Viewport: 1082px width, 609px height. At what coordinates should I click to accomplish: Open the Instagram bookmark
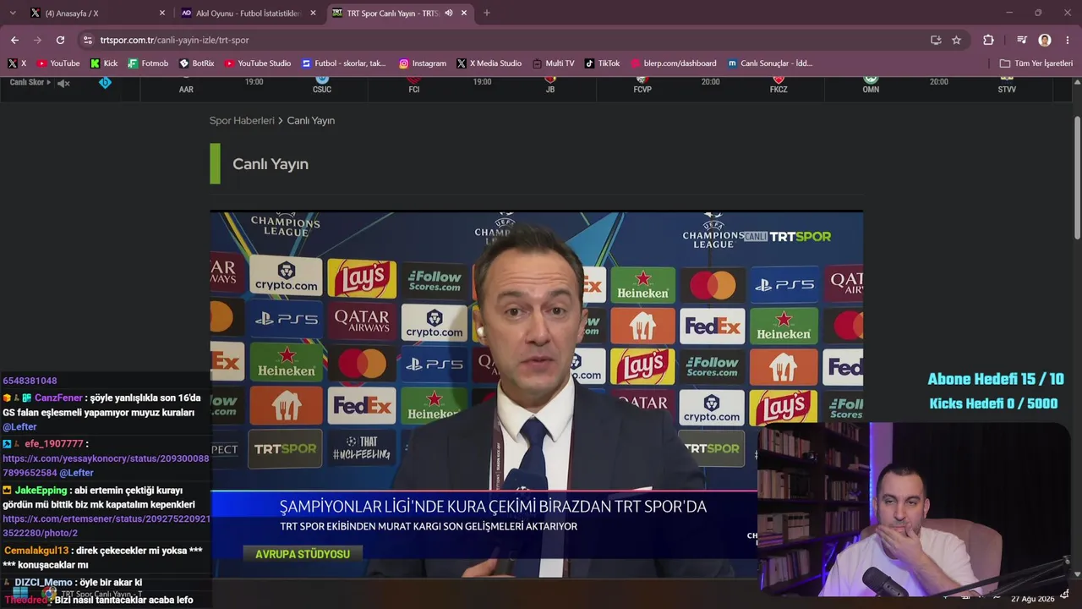(423, 63)
